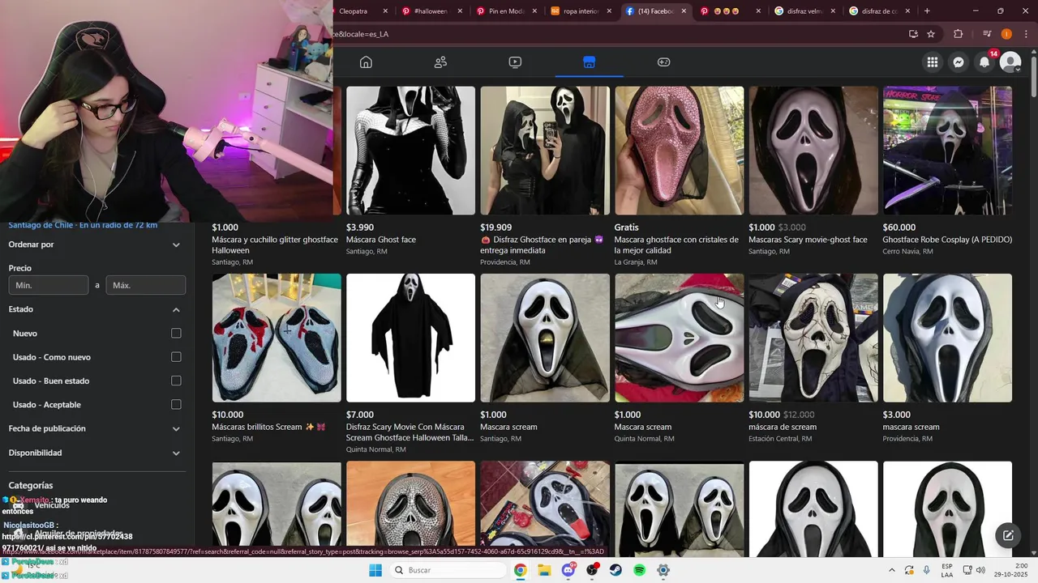Open Spotify from the taskbar
The image size is (1038, 583).
(x=639, y=570)
